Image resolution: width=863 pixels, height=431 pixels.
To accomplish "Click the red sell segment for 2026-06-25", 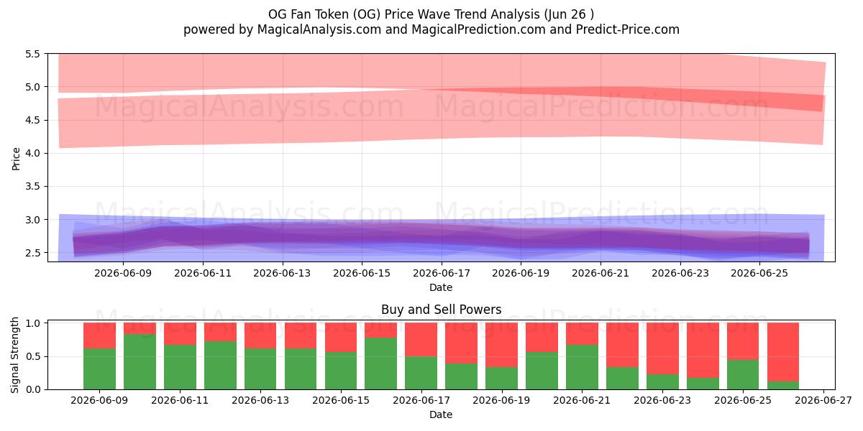I will (x=743, y=341).
